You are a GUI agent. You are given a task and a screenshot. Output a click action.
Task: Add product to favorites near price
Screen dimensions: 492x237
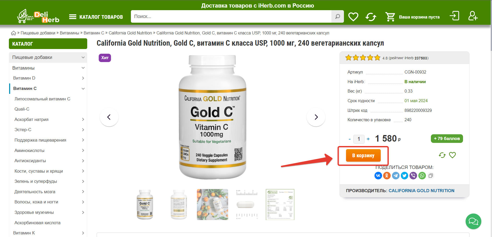click(x=452, y=155)
